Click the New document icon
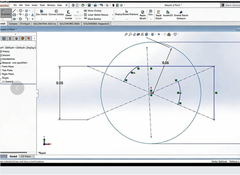This screenshot has height=175, width=240. [x=77, y=5]
